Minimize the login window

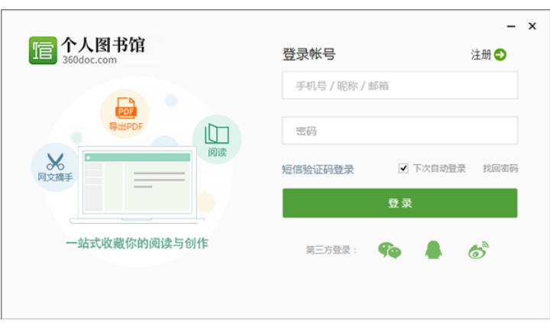[511, 26]
